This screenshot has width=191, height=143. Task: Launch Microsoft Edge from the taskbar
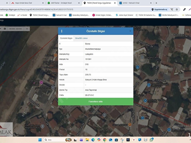[x=93, y=140]
